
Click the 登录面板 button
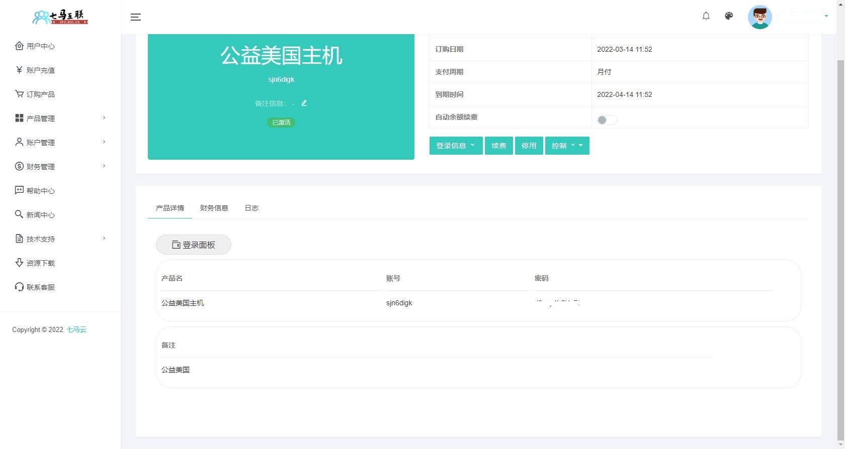click(x=194, y=245)
